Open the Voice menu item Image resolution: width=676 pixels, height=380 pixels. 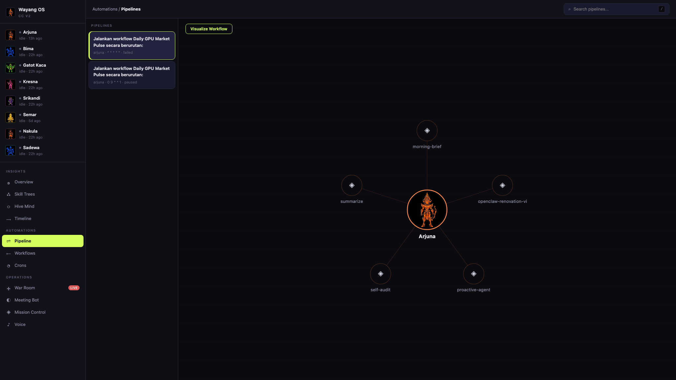click(x=43, y=325)
